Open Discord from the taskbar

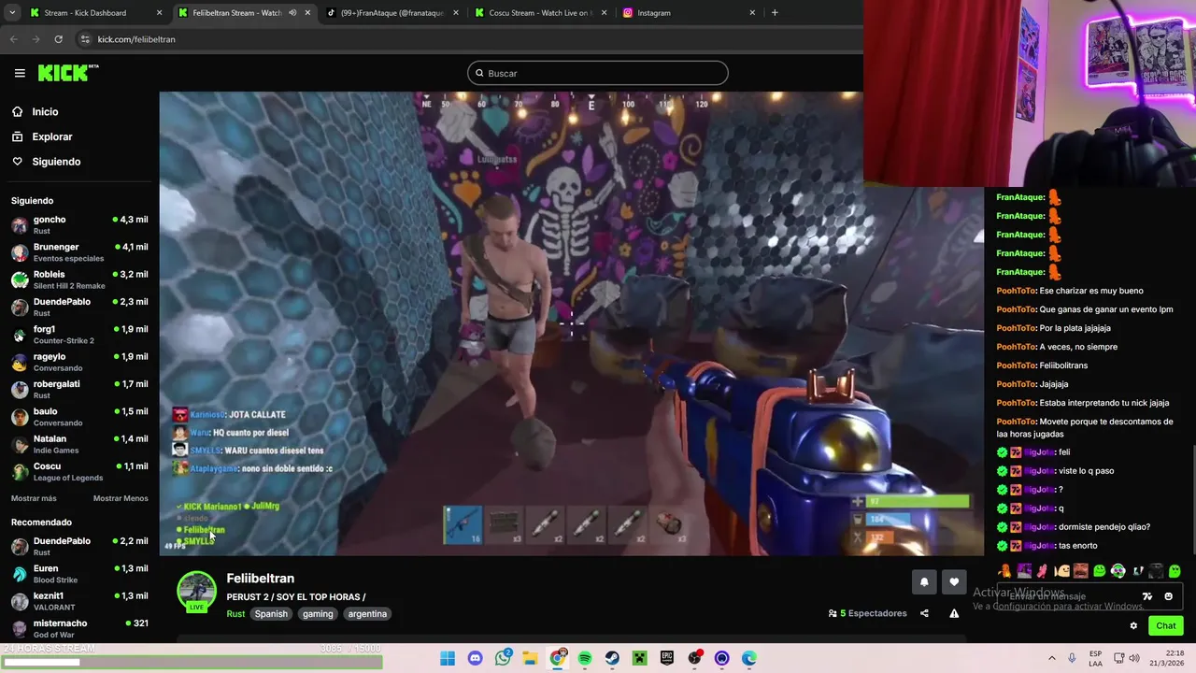click(x=475, y=658)
